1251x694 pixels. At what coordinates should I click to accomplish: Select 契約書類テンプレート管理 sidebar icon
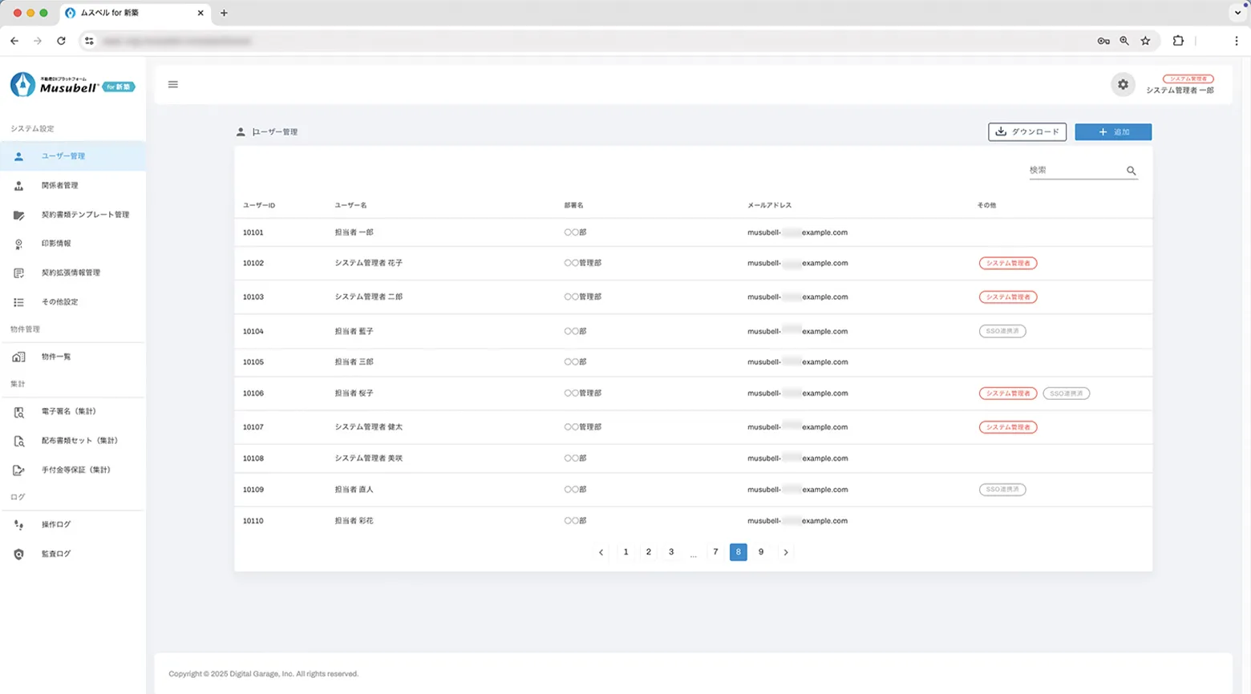(18, 215)
